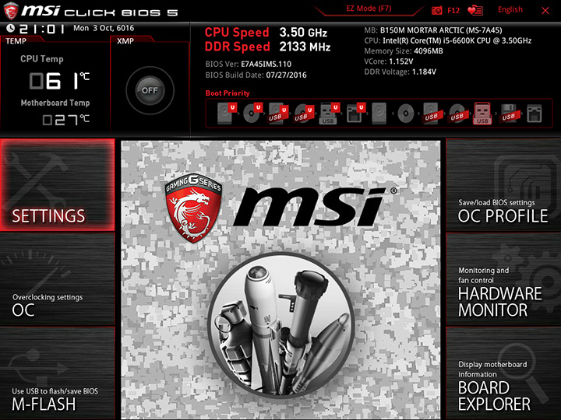
Task: Choose the UEFI network boot icon
Action: [355, 114]
